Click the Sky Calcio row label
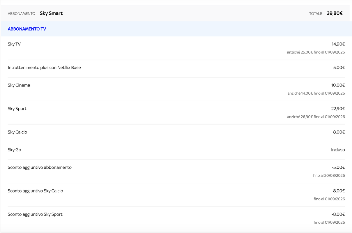This screenshot has height=233, width=352. (17, 132)
